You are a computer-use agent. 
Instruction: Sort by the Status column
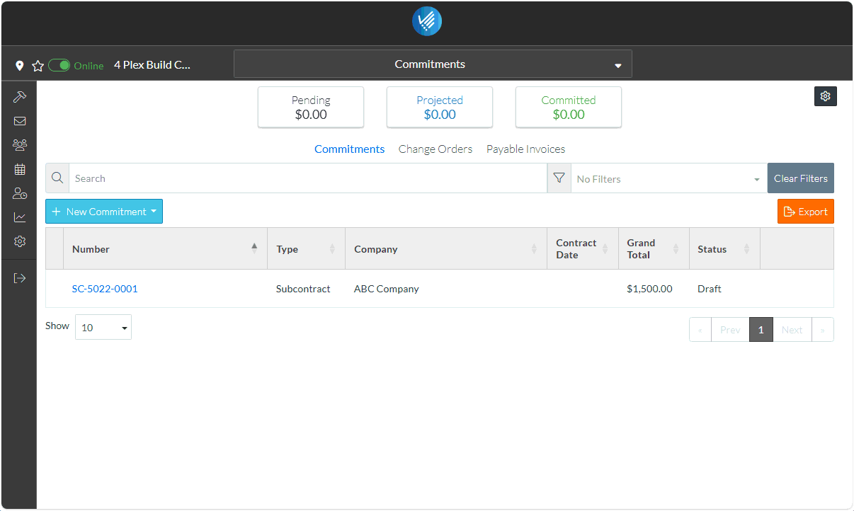coord(724,248)
